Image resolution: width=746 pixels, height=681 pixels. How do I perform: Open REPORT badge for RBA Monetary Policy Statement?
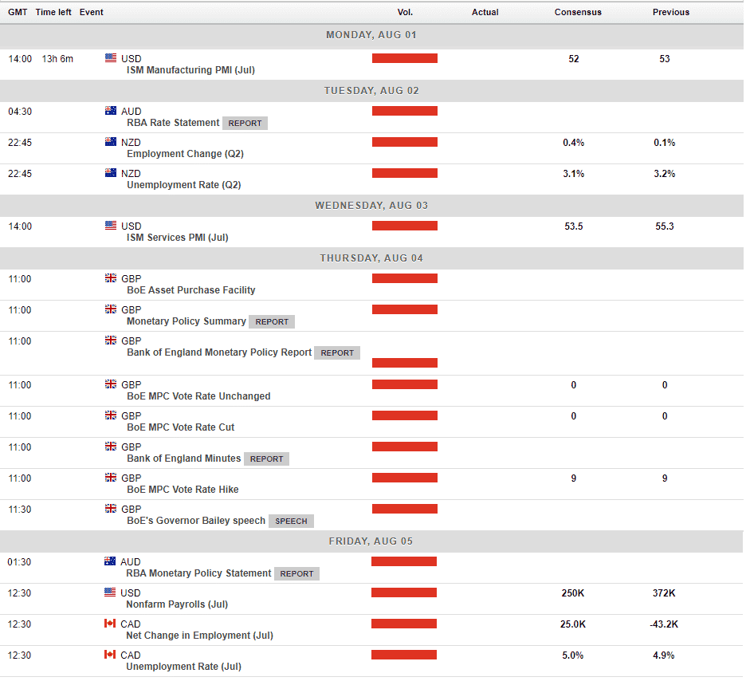point(296,573)
